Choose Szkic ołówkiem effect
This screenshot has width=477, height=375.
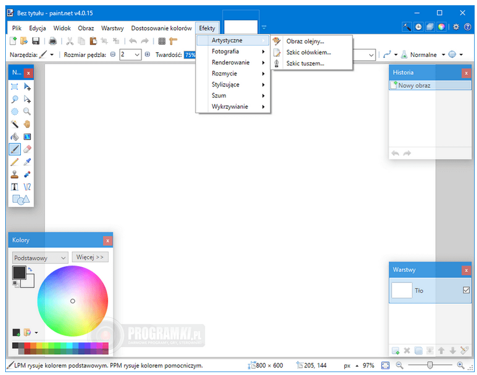tap(311, 52)
